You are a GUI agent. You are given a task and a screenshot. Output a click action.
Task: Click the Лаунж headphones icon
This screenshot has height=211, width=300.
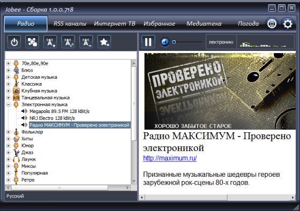point(16,160)
